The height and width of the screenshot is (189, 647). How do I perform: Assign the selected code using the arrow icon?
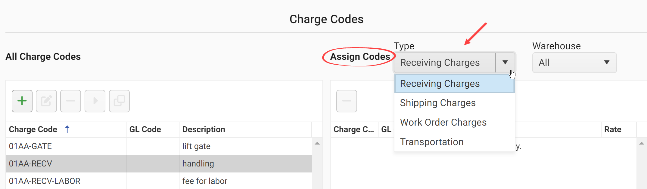click(x=95, y=101)
